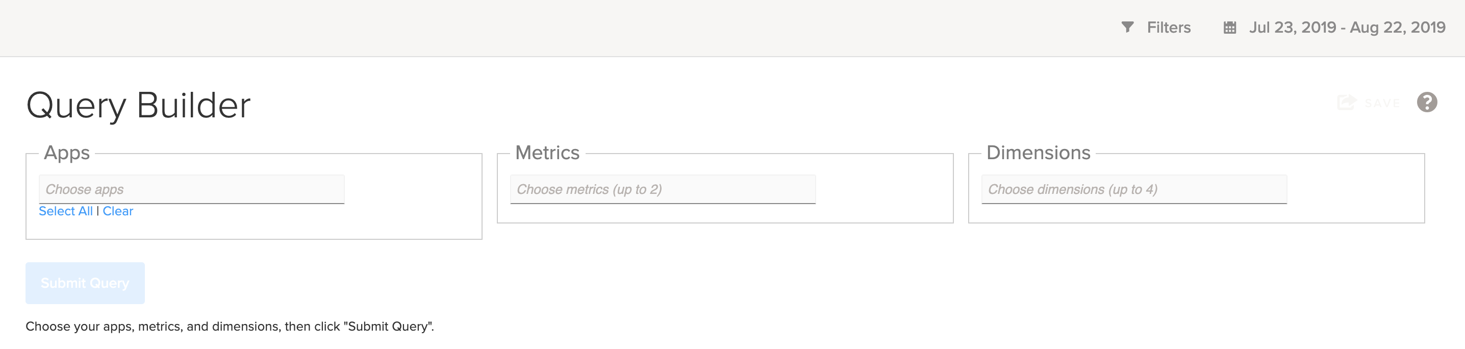
Task: Expand the Choose apps selector
Action: coord(191,189)
